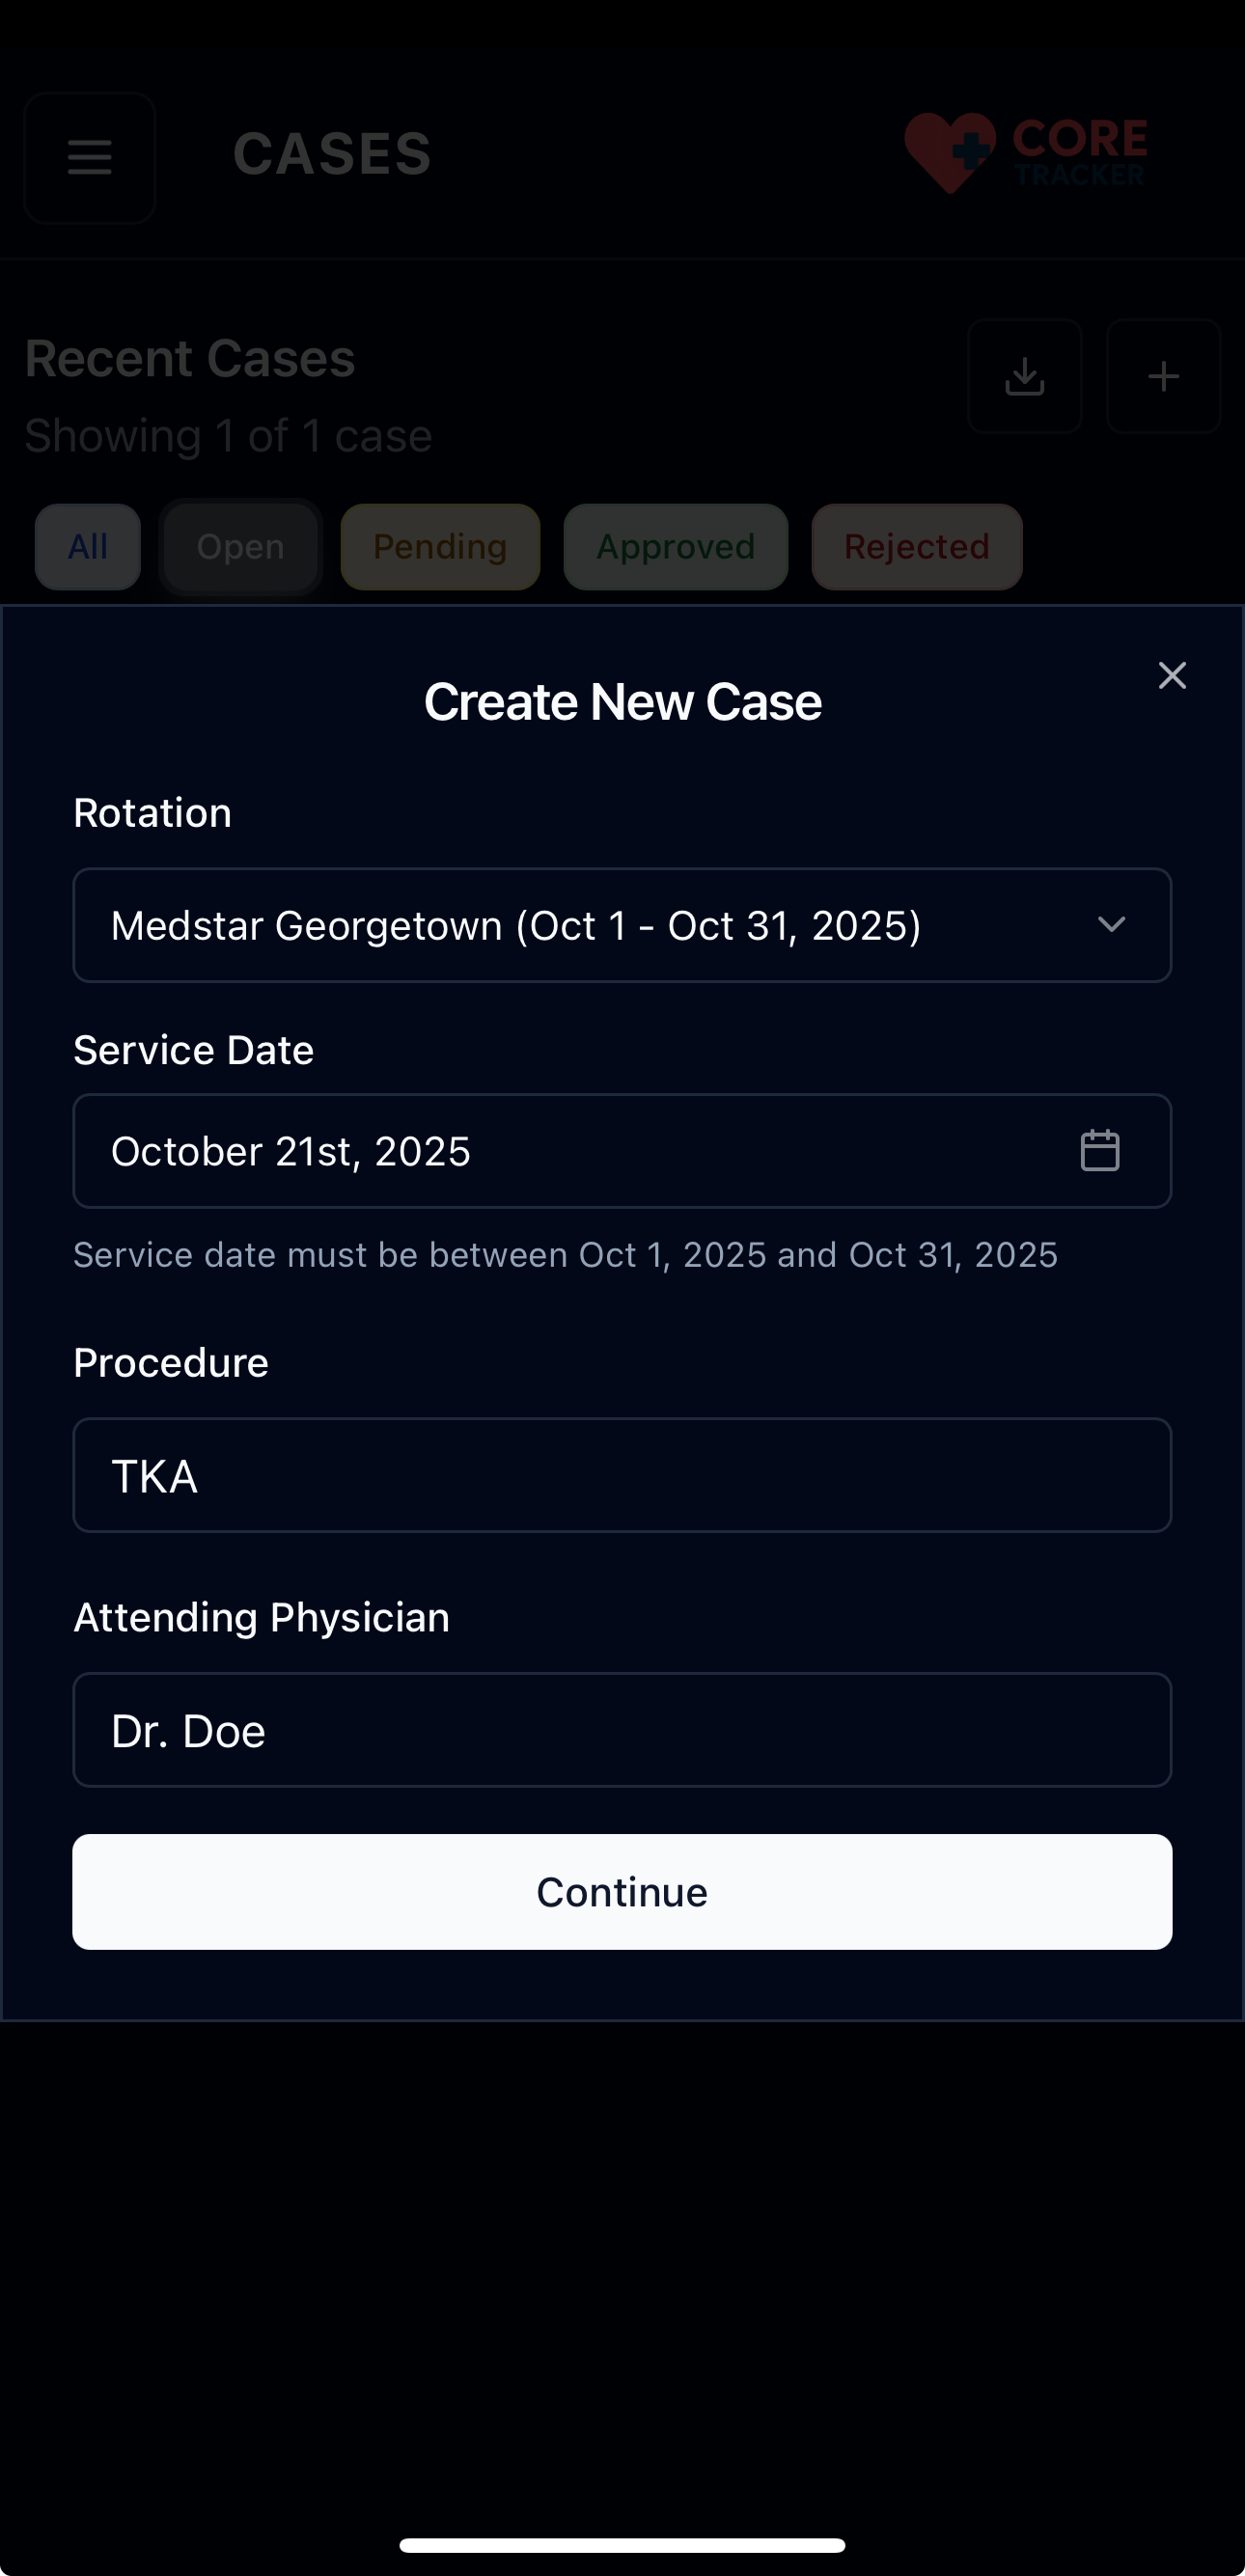Viewport: 1245px width, 2576px height.
Task: Click the download cases icon
Action: pyautogui.click(x=1024, y=376)
